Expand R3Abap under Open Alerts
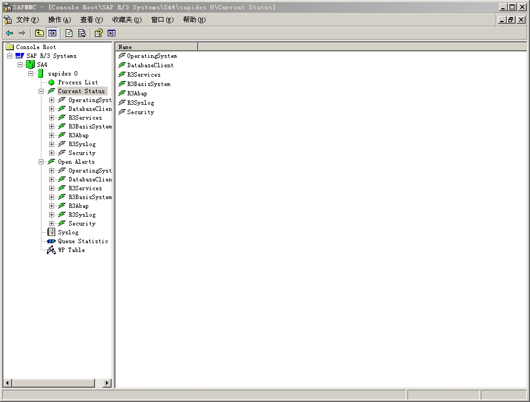 52,206
